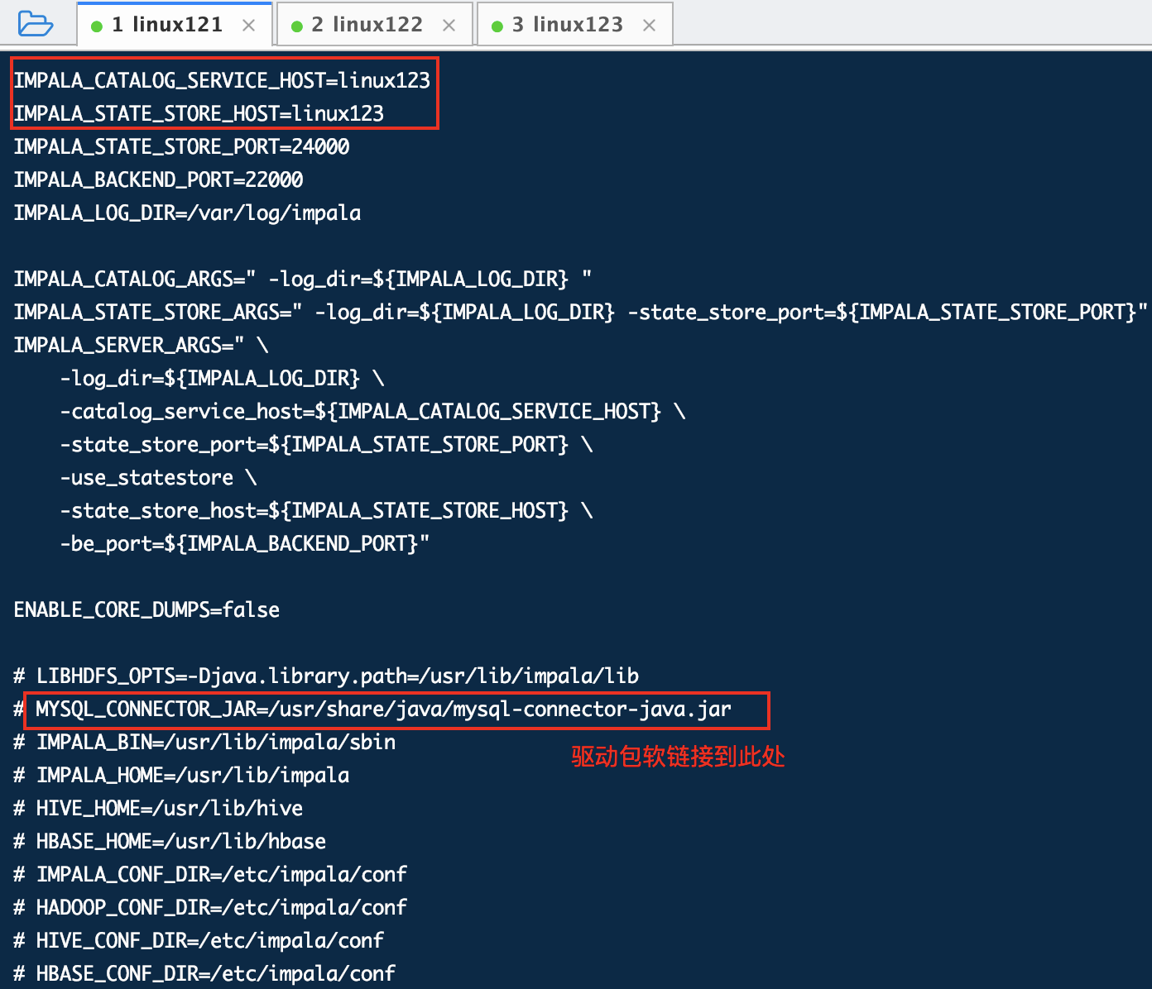Click the -catalog_service_host argument line
This screenshot has width=1152, height=989.
(x=372, y=411)
